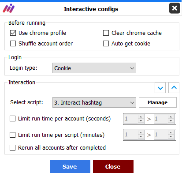The height and width of the screenshot is (177, 182).
Task: Click the down chevron icon in Interaction
Action: click(x=160, y=88)
